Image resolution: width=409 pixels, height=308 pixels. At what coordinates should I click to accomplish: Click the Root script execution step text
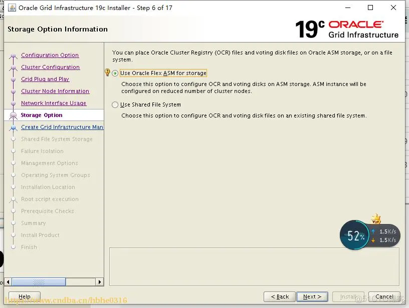50,199
